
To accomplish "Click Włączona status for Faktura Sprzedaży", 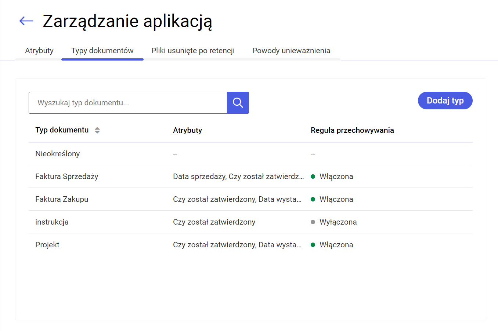I will (332, 177).
